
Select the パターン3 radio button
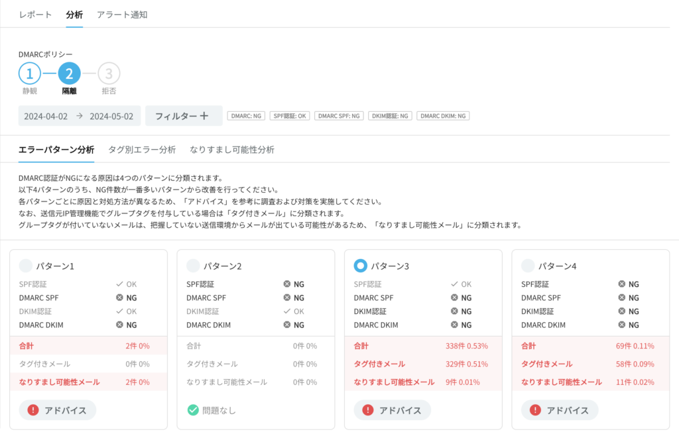pos(360,266)
